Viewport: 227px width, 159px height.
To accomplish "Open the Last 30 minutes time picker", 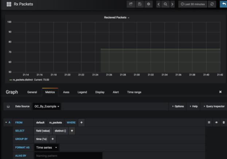I will (x=193, y=4).
